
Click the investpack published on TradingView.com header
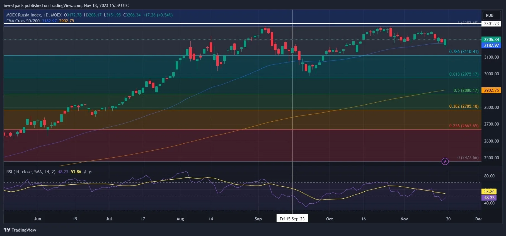click(66, 5)
